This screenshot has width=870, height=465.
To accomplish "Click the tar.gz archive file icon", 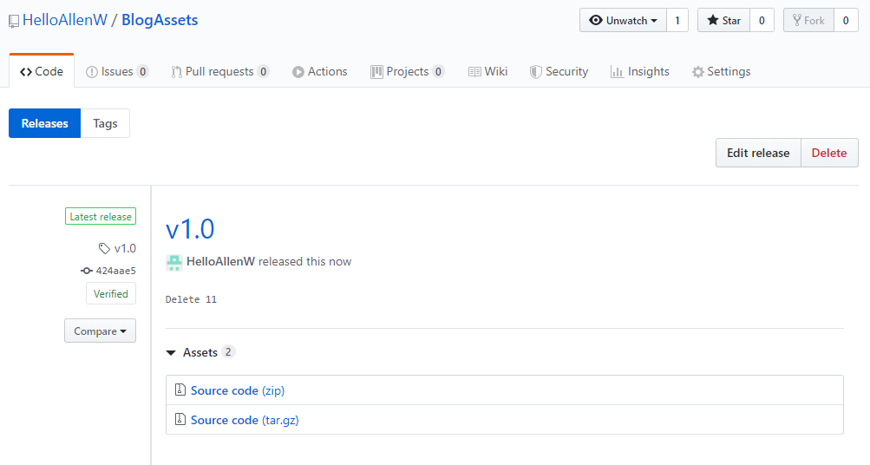I will click(180, 420).
